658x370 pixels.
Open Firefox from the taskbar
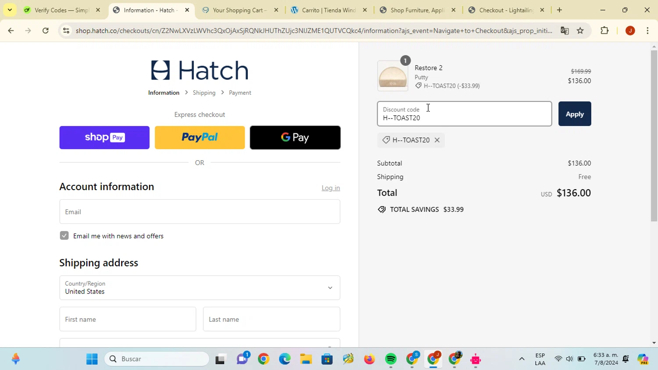pyautogui.click(x=369, y=359)
